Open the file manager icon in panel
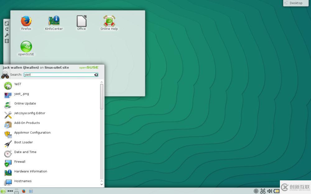 [x=31, y=191]
